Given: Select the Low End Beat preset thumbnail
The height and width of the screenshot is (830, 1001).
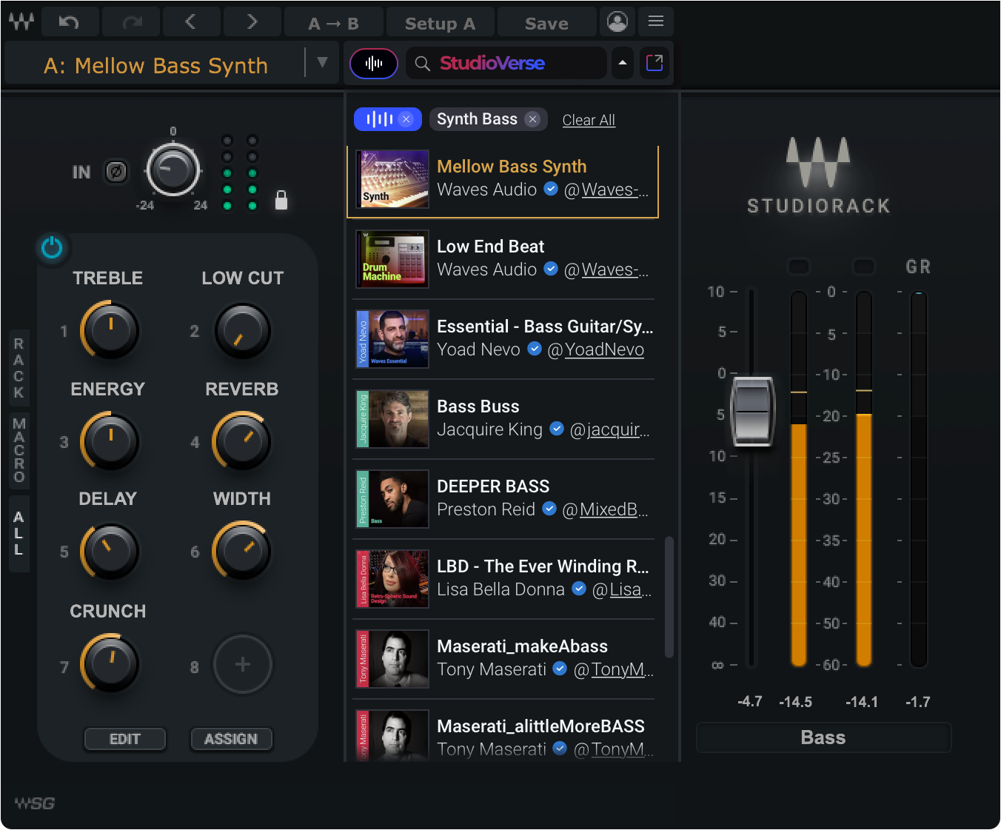Looking at the screenshot, I should click(x=392, y=259).
